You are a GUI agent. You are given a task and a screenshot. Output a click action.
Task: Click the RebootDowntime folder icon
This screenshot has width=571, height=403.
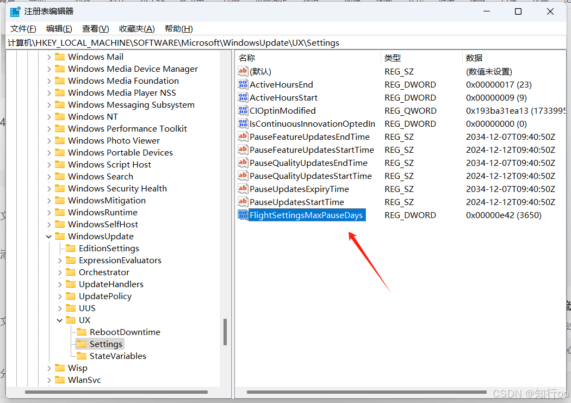(82, 332)
